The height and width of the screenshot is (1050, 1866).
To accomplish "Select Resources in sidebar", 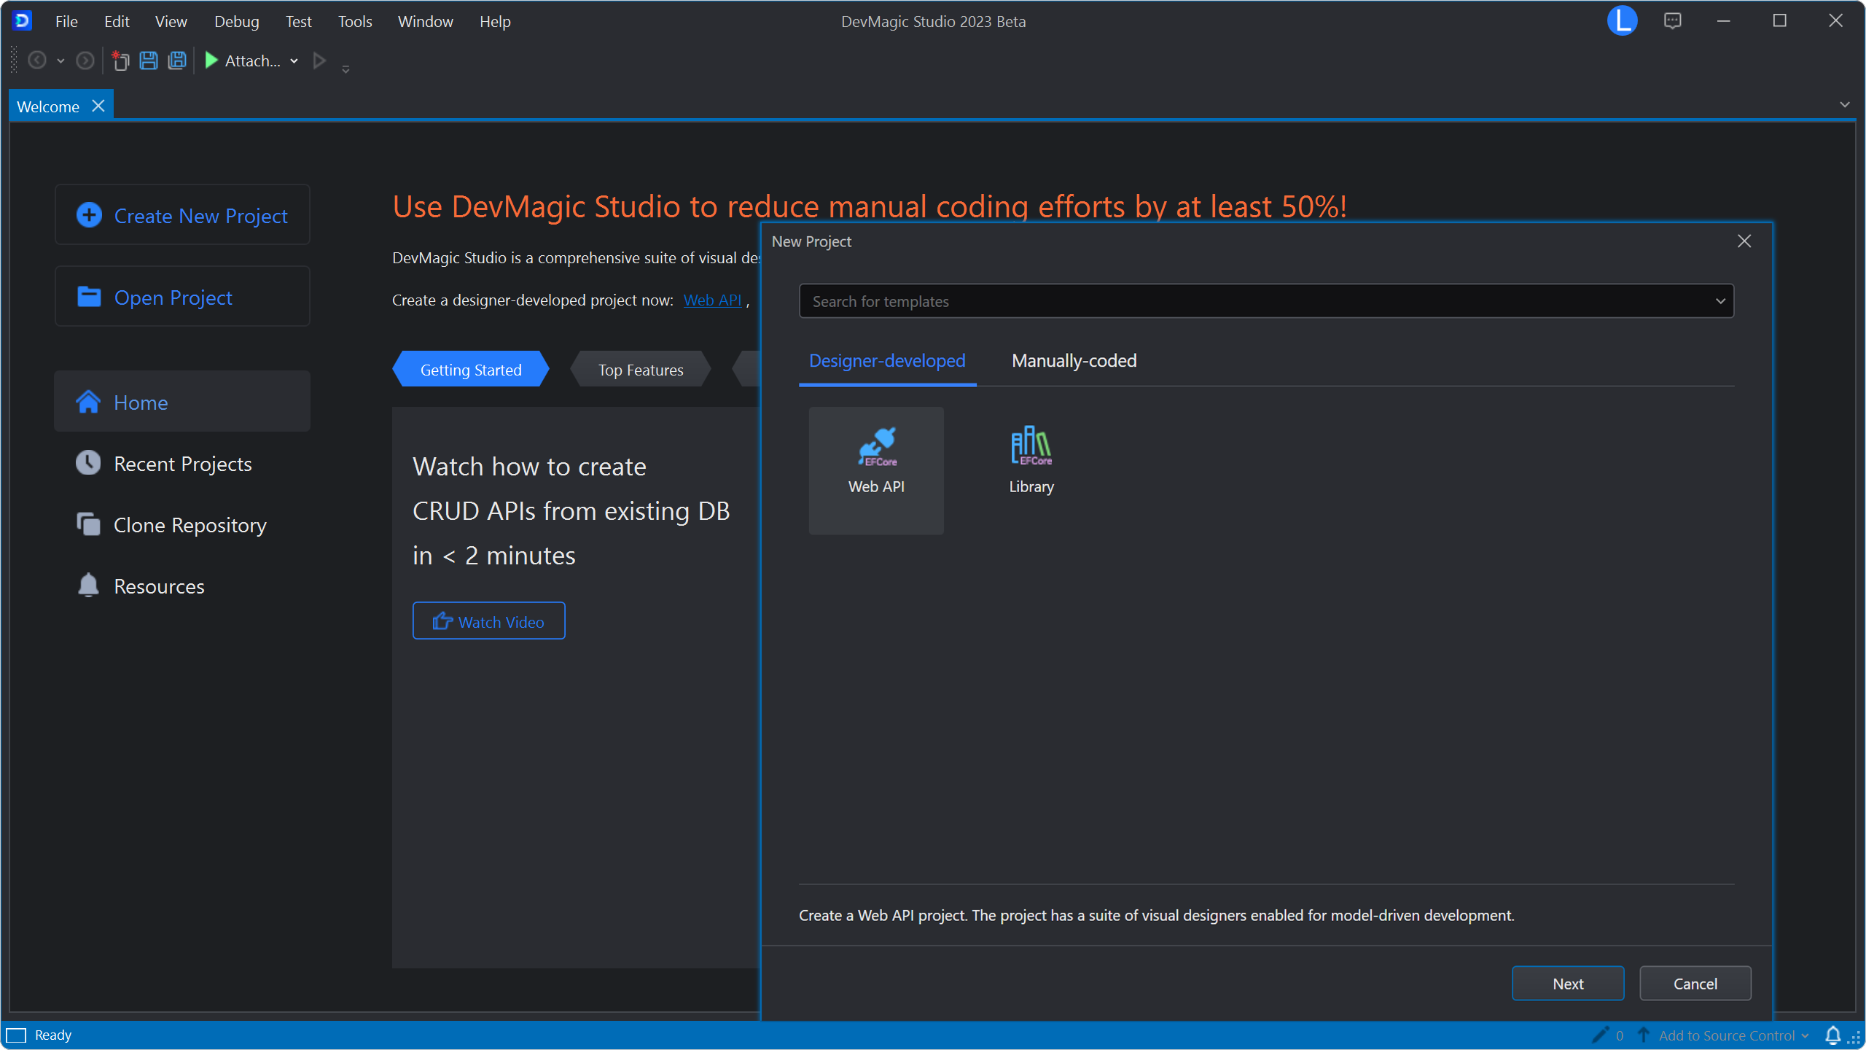I will point(182,586).
